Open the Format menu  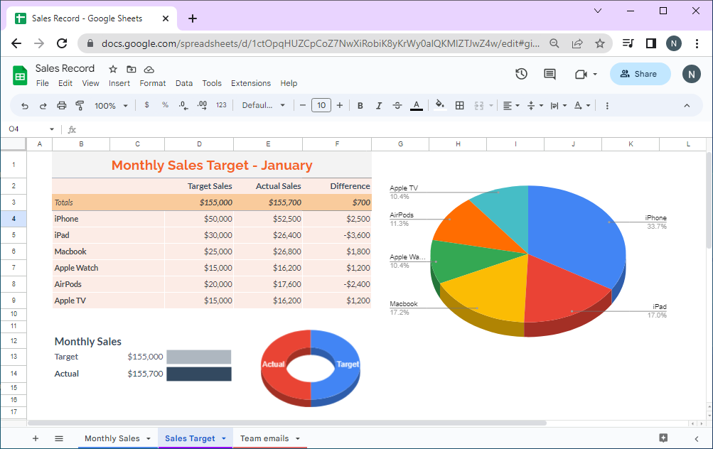coord(153,83)
